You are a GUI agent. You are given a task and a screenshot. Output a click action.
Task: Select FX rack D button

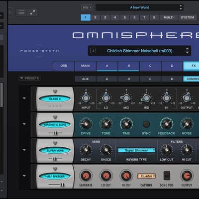coord(172,79)
